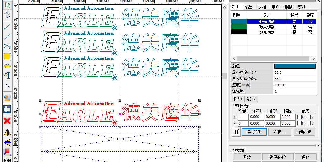Click the X 错位 input field
Screen dimensions: 324x162
[x=288, y=117]
